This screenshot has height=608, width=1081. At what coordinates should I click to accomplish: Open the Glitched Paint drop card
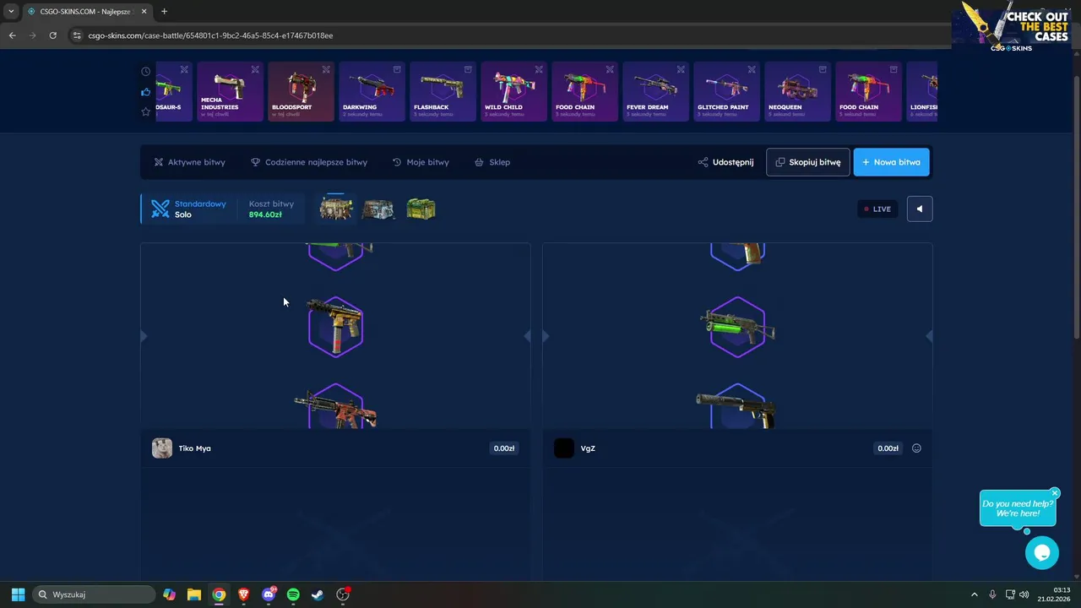pos(726,91)
